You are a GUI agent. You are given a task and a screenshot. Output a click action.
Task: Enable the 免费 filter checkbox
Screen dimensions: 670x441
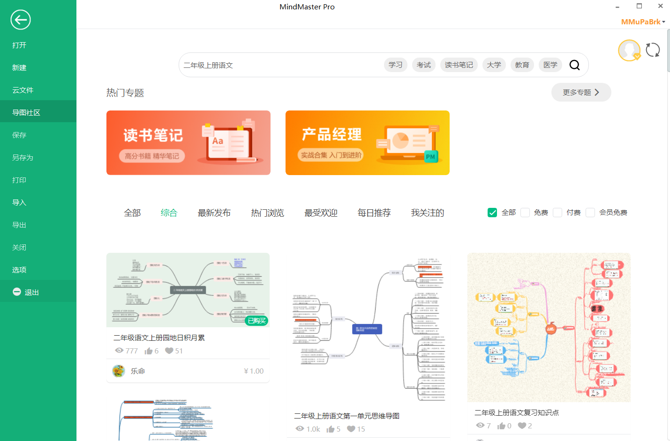pyautogui.click(x=525, y=213)
